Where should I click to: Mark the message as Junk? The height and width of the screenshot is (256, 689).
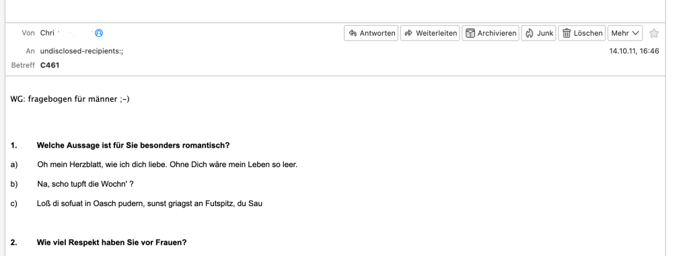click(x=539, y=33)
